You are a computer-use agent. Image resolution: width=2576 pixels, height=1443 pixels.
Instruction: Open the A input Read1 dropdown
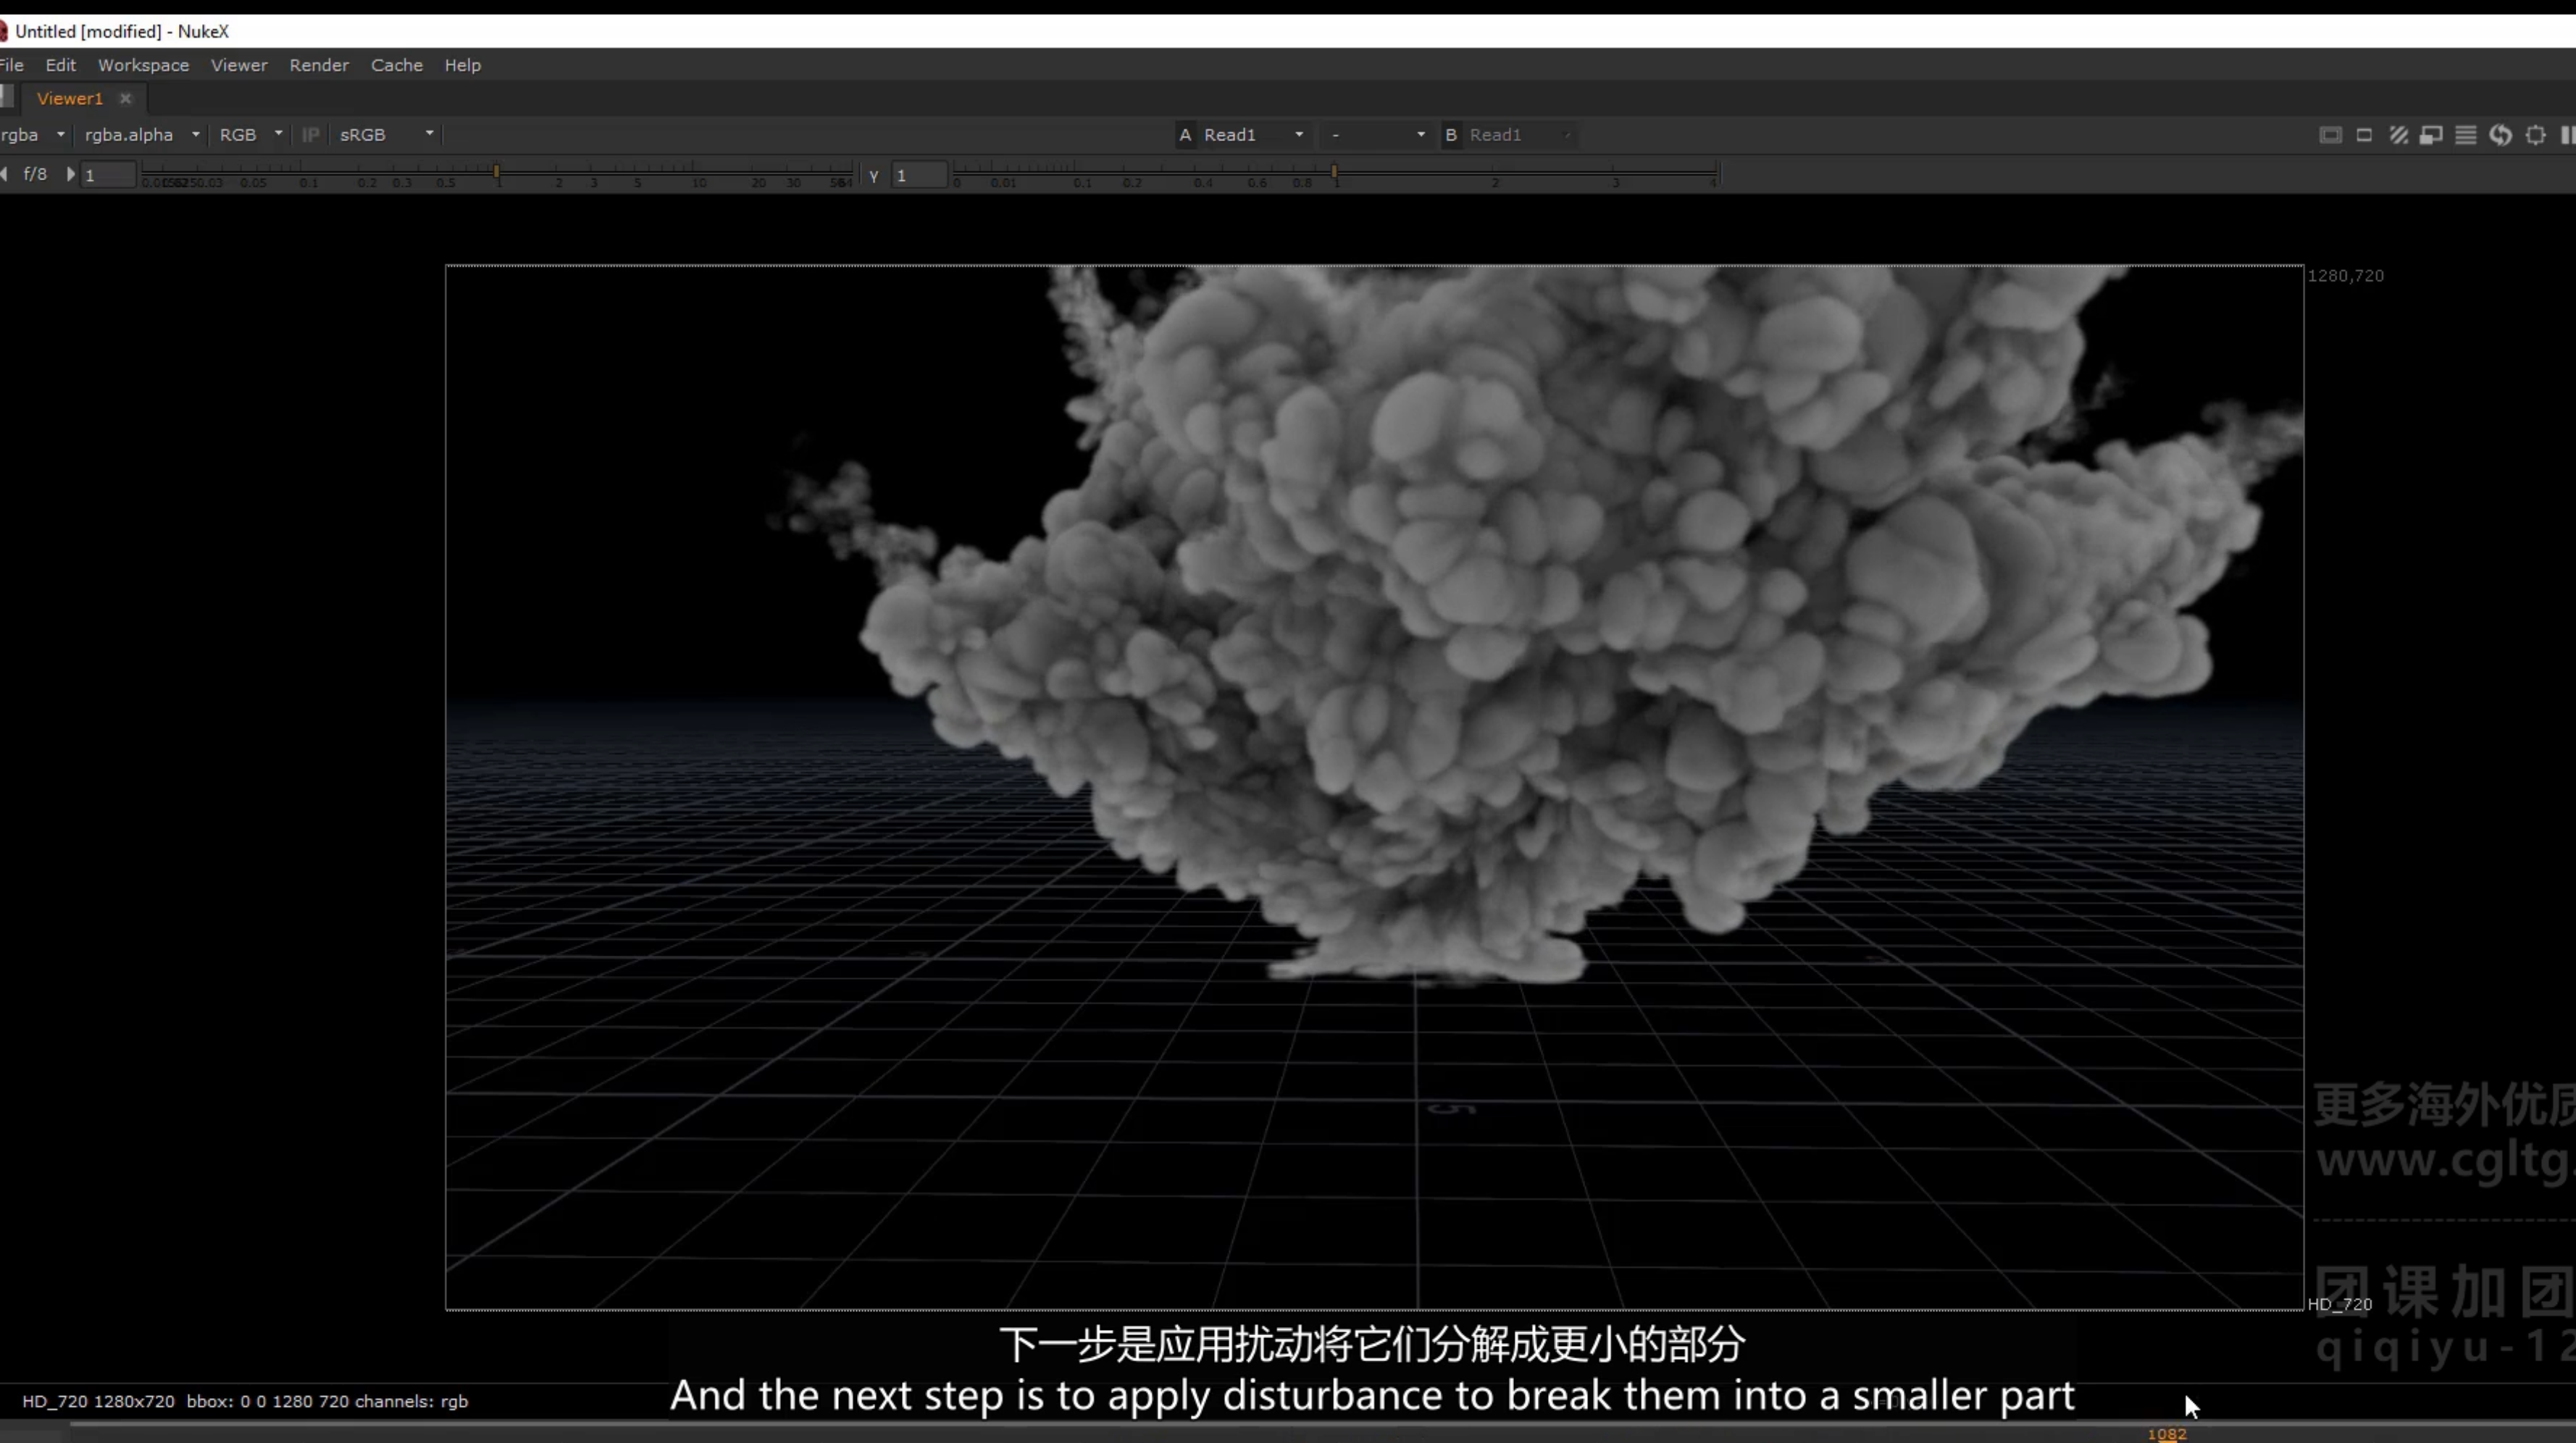pyautogui.click(x=1253, y=135)
